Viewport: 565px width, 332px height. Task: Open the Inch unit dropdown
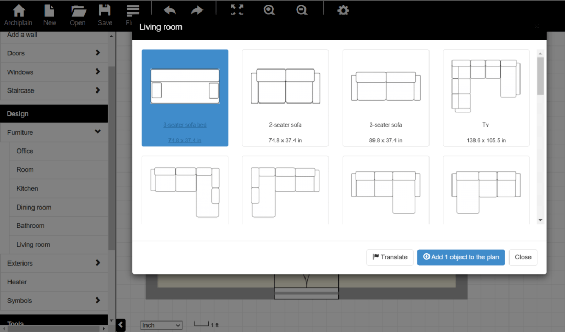pyautogui.click(x=161, y=325)
